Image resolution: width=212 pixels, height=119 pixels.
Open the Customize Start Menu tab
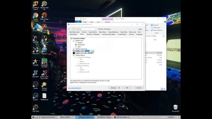coord(109,34)
